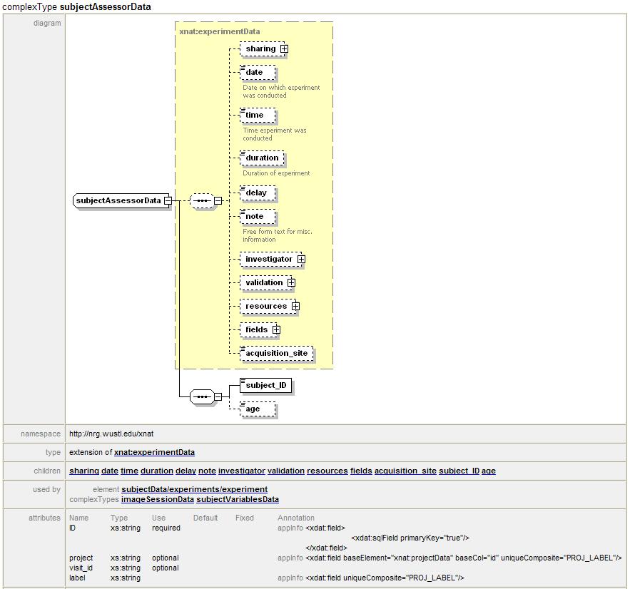Expand the sharing element plus icon
This screenshot has width=630, height=589.
284,49
